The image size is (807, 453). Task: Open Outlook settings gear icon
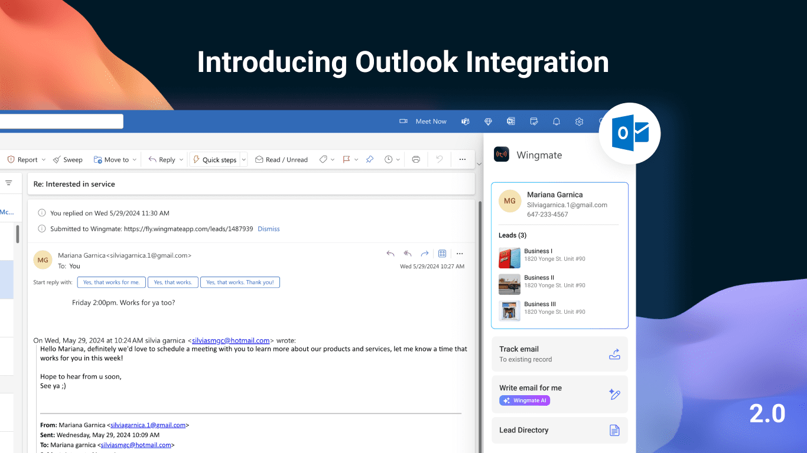tap(579, 122)
